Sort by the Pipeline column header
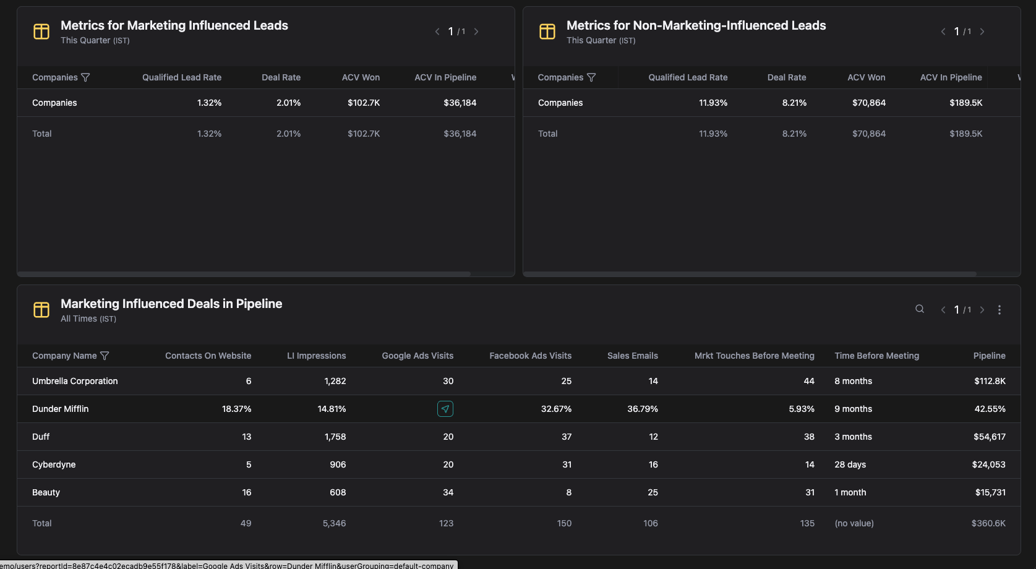The height and width of the screenshot is (569, 1036). (989, 356)
